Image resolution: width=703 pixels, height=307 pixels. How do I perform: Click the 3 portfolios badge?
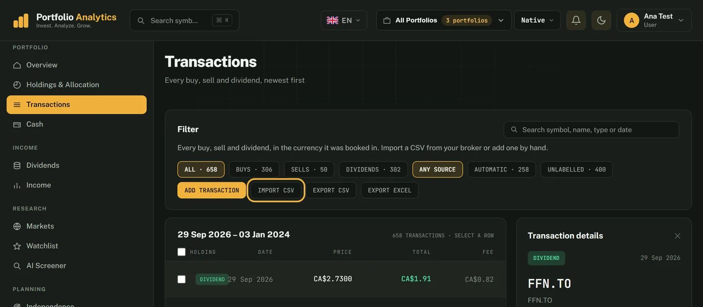(467, 20)
